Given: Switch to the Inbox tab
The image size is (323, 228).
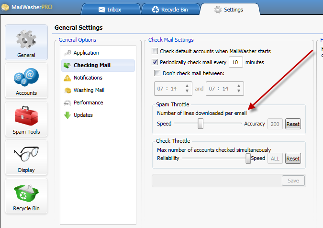Looking at the screenshot, I should point(111,9).
